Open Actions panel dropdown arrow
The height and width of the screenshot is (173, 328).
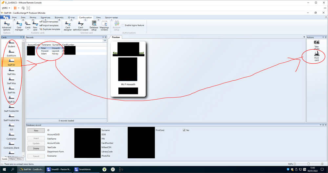(x=323, y=37)
